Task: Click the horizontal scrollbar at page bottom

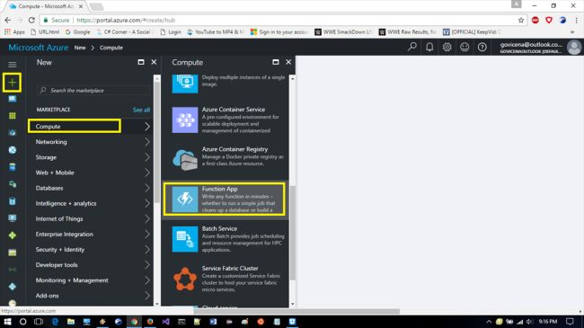Action: point(296,311)
